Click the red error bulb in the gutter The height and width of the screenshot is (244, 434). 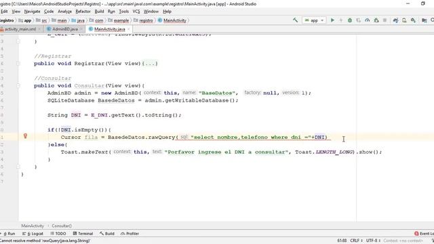coord(25,136)
